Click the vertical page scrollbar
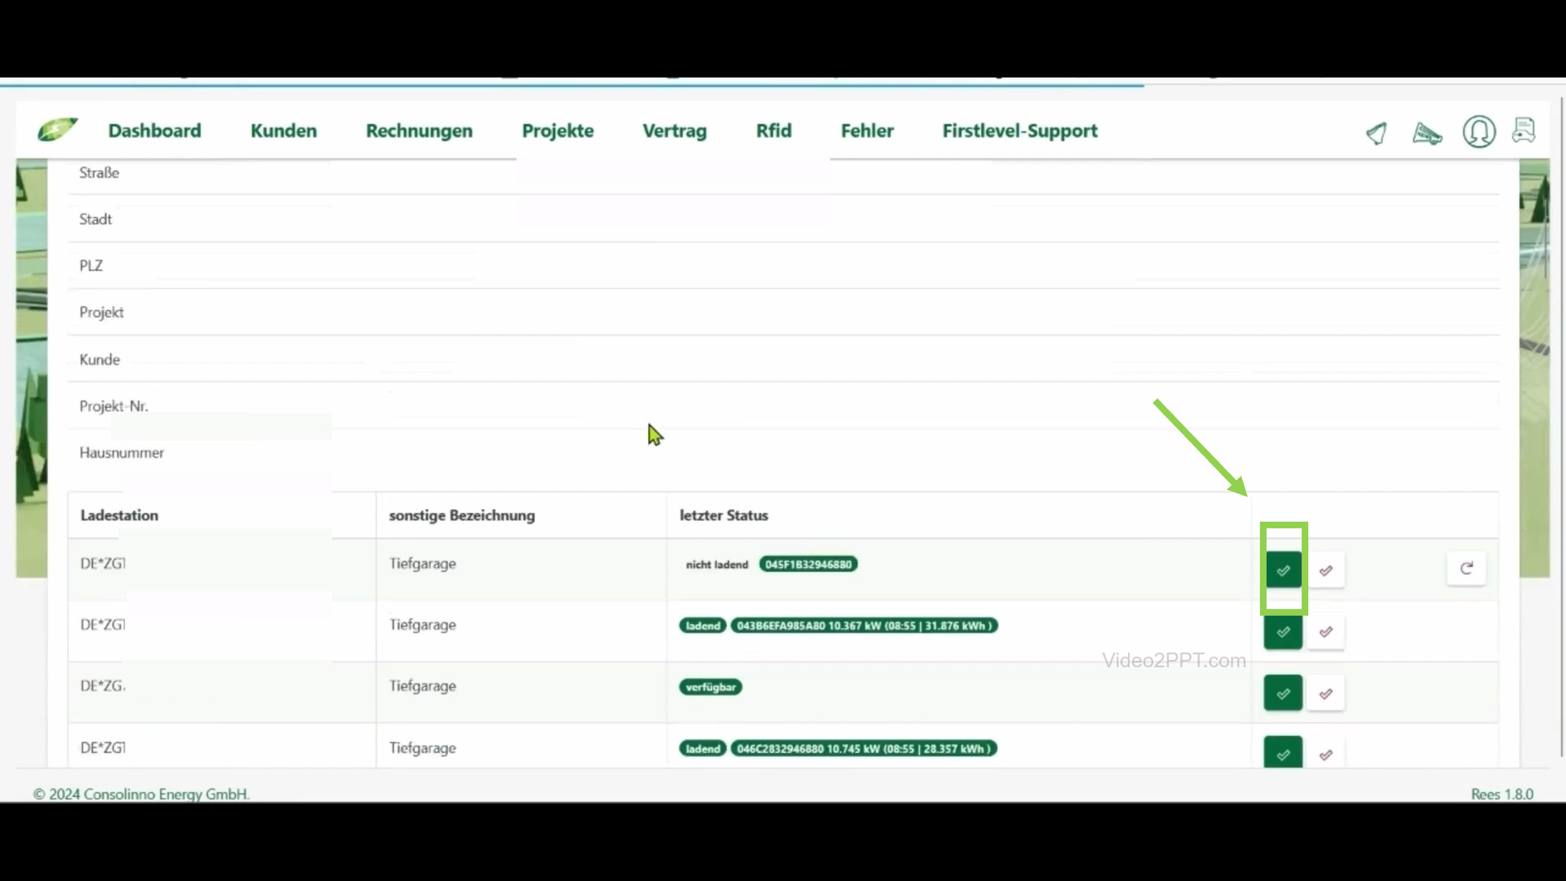This screenshot has width=1566, height=881. tap(1562, 426)
